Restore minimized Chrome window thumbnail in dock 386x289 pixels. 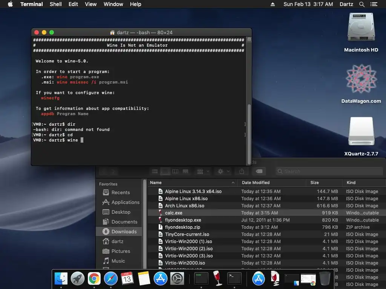[308, 280]
